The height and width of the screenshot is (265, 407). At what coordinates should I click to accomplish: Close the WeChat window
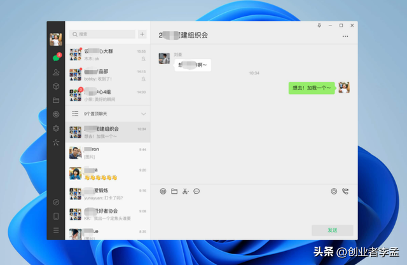tap(352, 25)
